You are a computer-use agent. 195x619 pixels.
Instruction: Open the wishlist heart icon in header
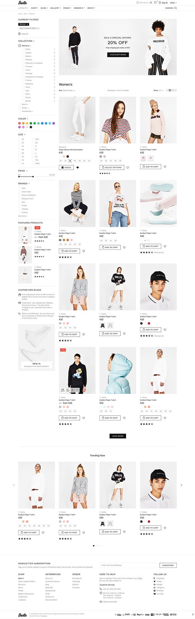(x=155, y=3)
